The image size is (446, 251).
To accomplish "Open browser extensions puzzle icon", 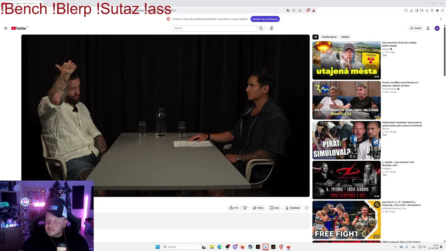I will click(x=406, y=10).
